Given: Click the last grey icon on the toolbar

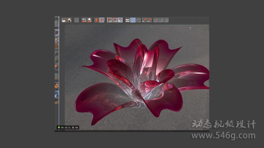Looking at the screenshot, I should [166, 20].
